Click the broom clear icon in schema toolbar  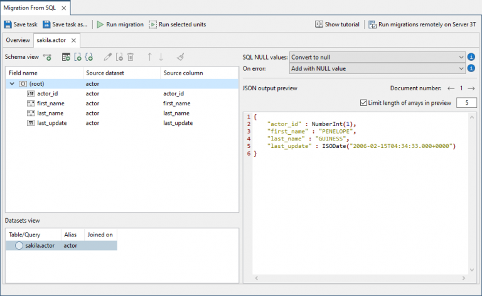point(180,57)
